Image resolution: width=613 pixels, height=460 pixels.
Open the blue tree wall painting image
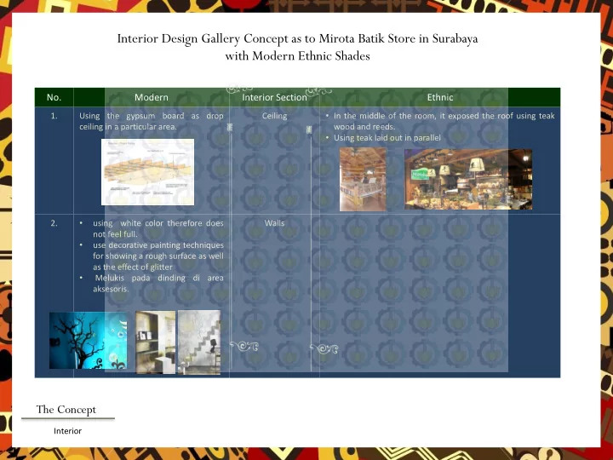pos(89,340)
